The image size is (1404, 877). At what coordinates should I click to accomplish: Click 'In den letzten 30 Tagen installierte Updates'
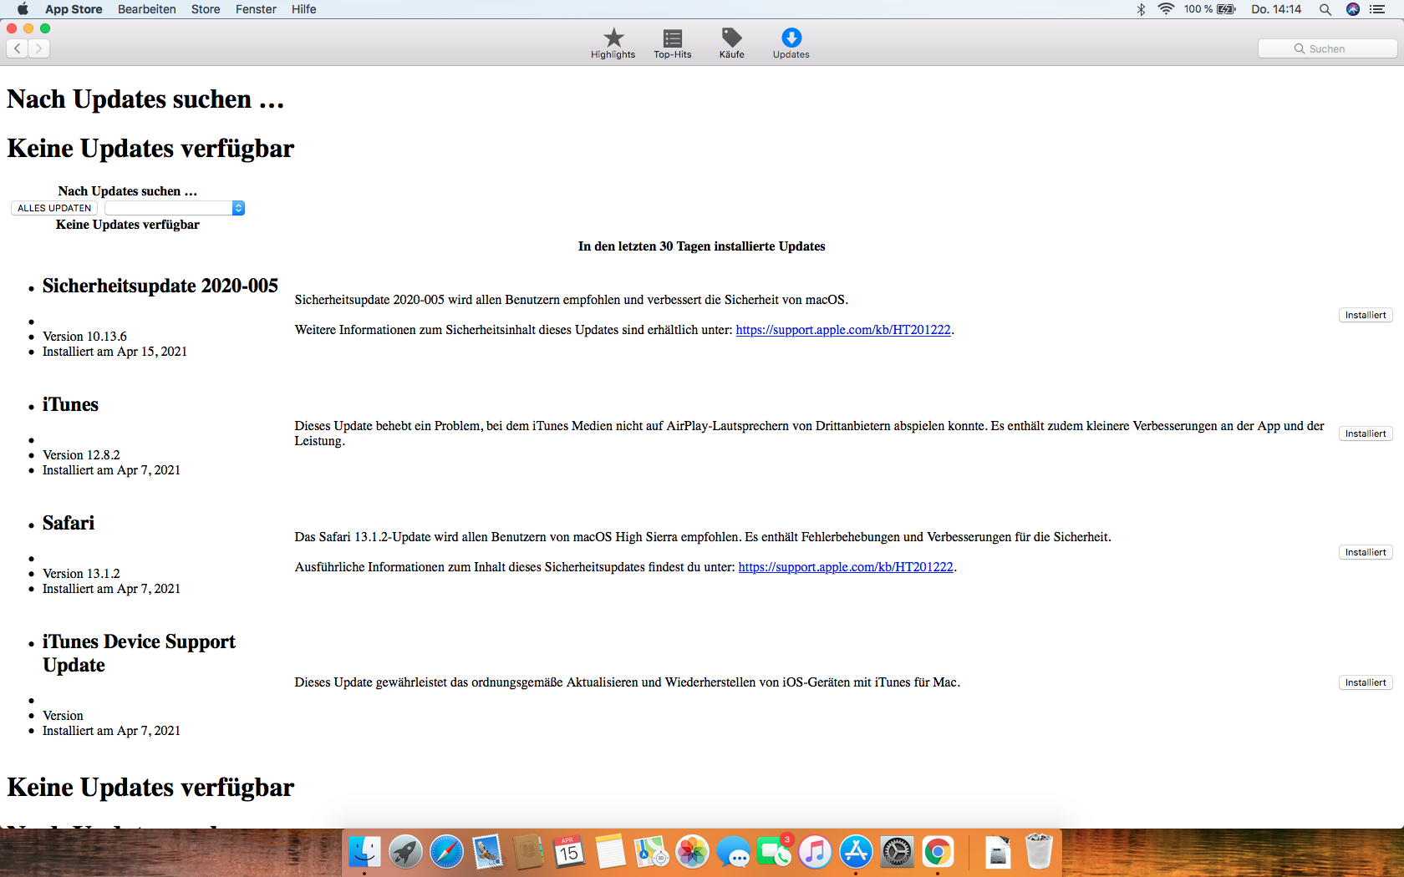702,246
